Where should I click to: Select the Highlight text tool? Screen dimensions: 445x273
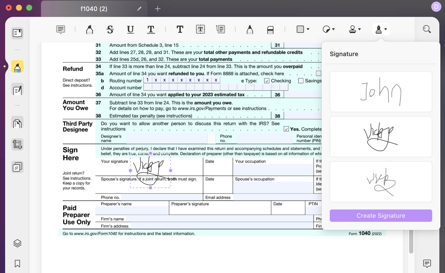[90, 29]
